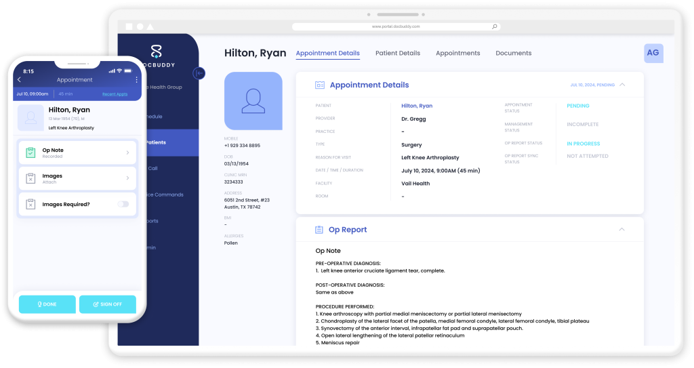Image resolution: width=694 pixels, height=368 pixels.
Task: Click the search icon in the address bar
Action: 494,26
